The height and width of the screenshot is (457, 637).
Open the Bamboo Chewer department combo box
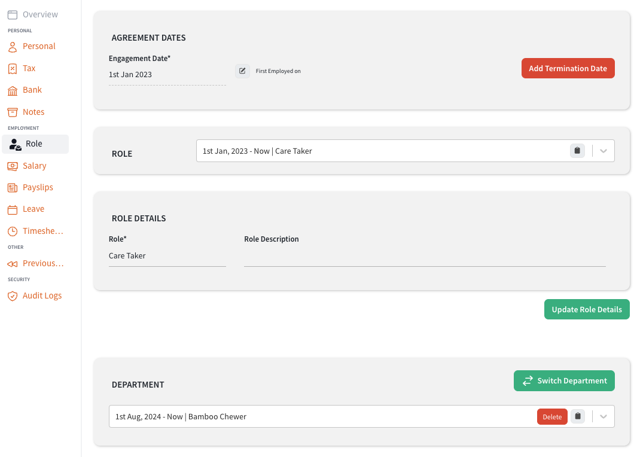click(361, 416)
